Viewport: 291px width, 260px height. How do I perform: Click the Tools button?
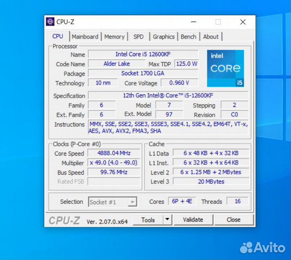(x=148, y=220)
